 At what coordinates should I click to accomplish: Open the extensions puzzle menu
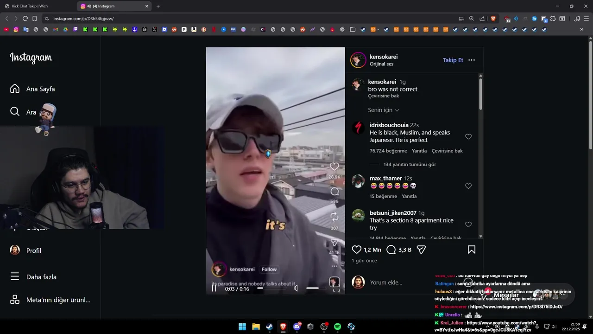coord(553,19)
